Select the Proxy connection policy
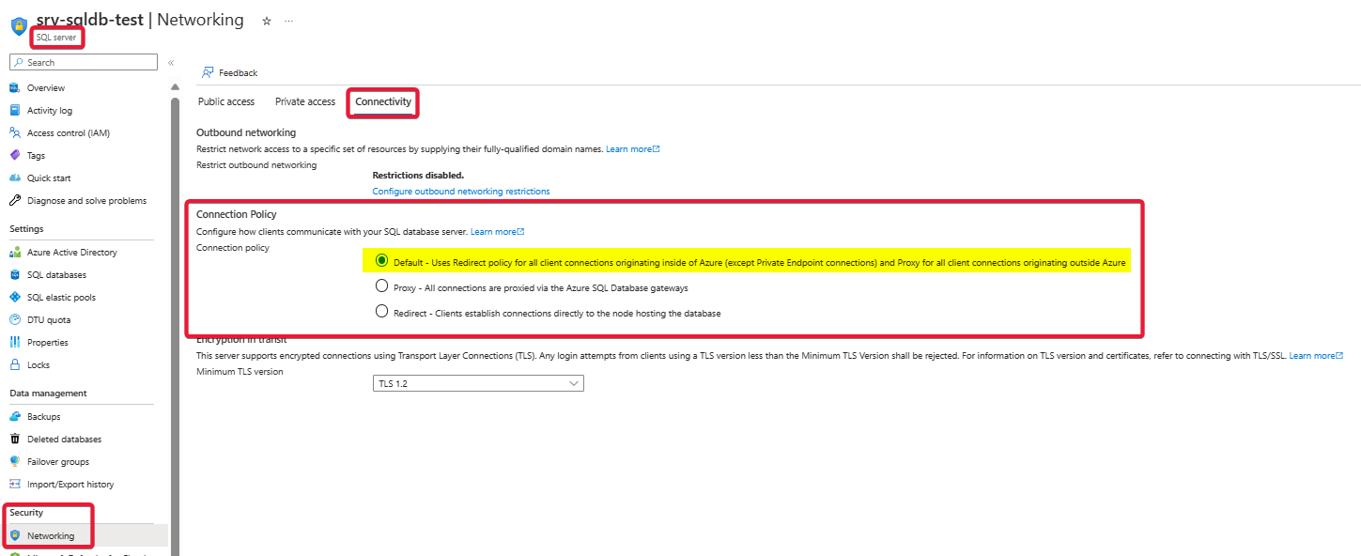 [381, 287]
